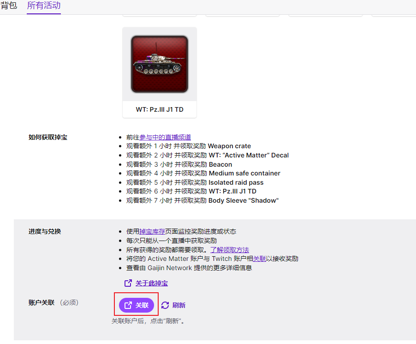Switch to the 所有活动 tab

click(x=43, y=6)
